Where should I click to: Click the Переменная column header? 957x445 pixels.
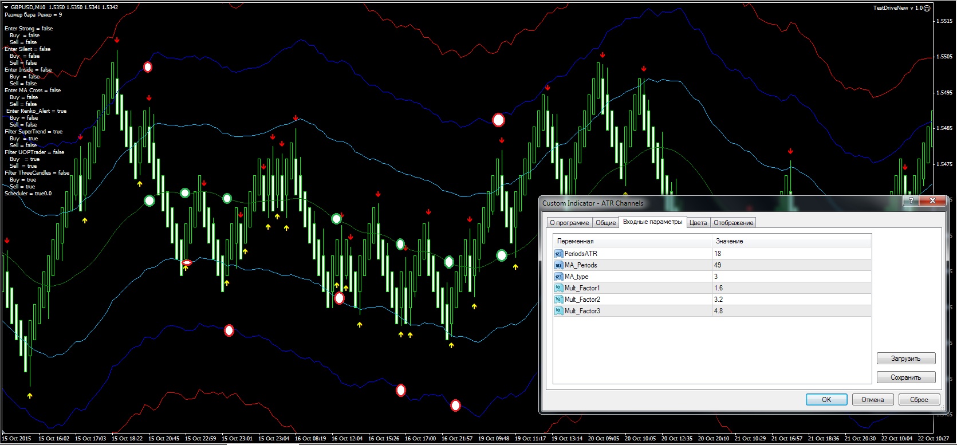[632, 241]
